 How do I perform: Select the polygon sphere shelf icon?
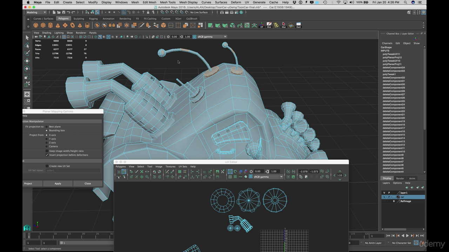(35, 25)
